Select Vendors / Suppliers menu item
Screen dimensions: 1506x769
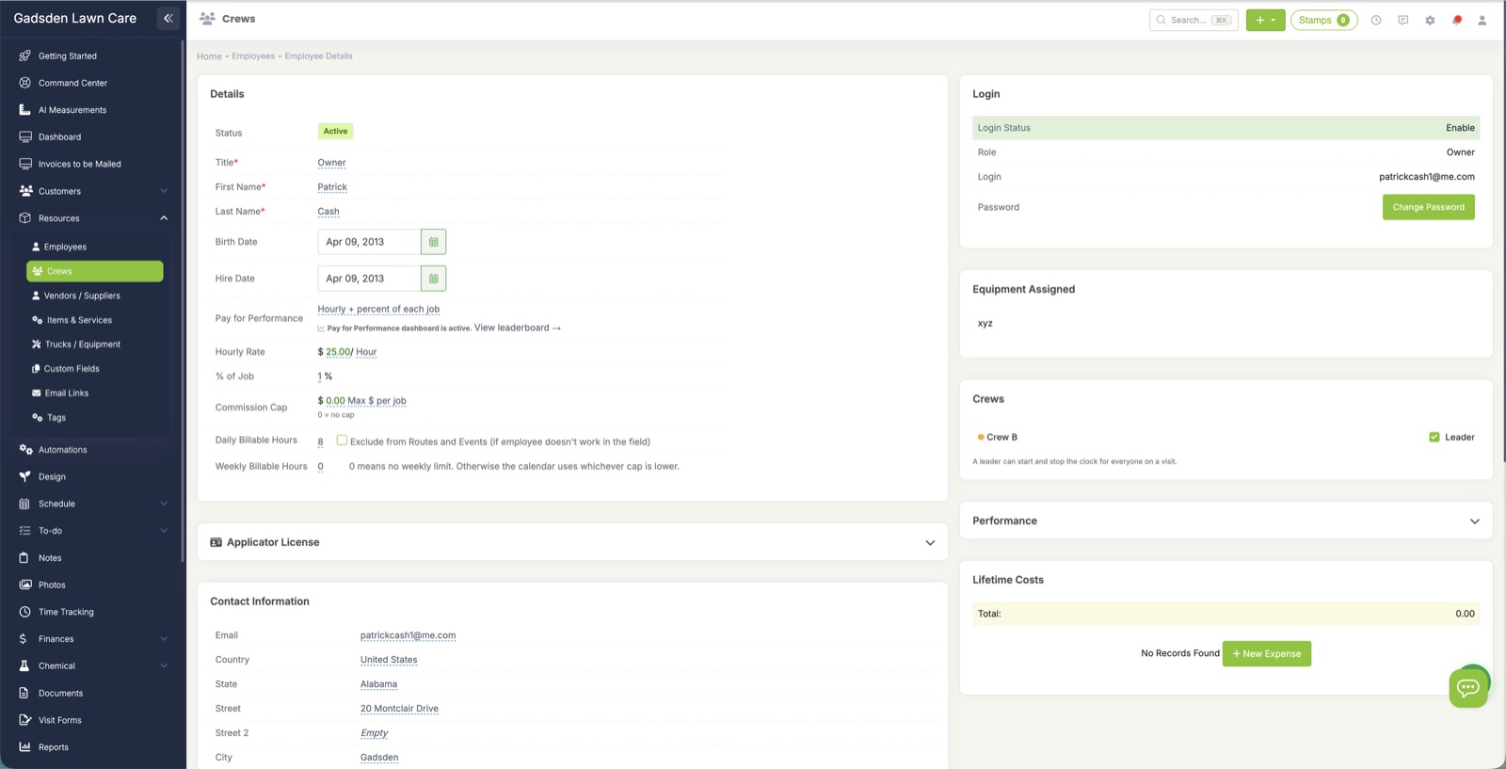click(x=82, y=296)
